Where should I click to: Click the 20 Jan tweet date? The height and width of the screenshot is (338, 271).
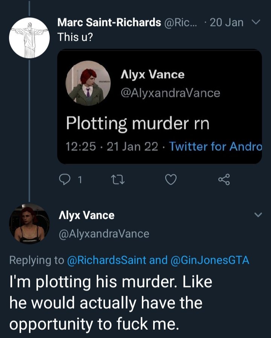pyautogui.click(x=227, y=23)
